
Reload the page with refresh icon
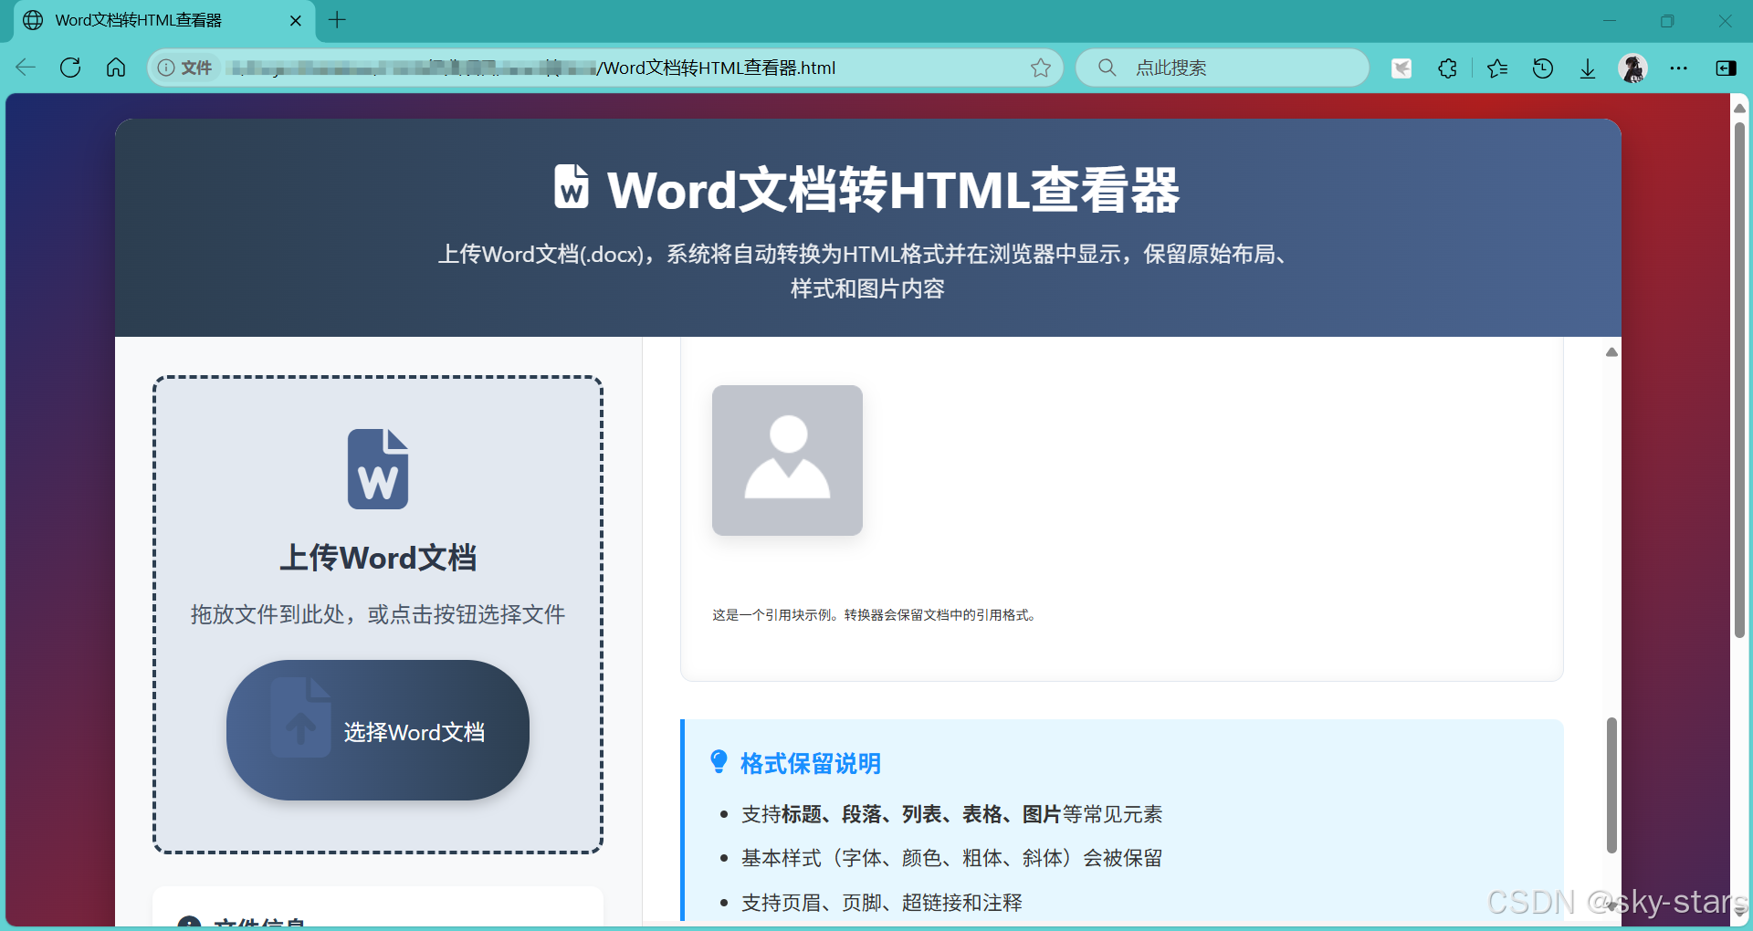click(x=70, y=68)
